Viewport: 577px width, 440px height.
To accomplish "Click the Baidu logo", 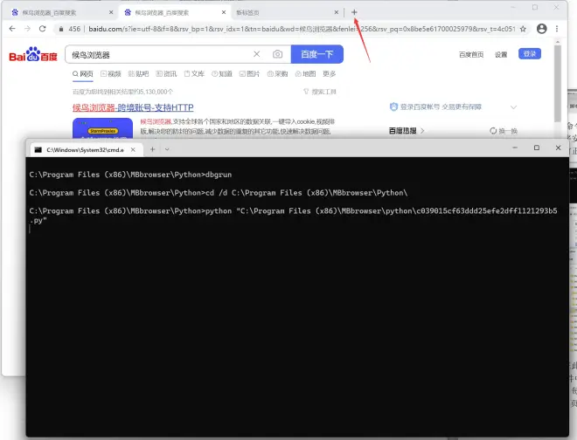I will point(33,54).
